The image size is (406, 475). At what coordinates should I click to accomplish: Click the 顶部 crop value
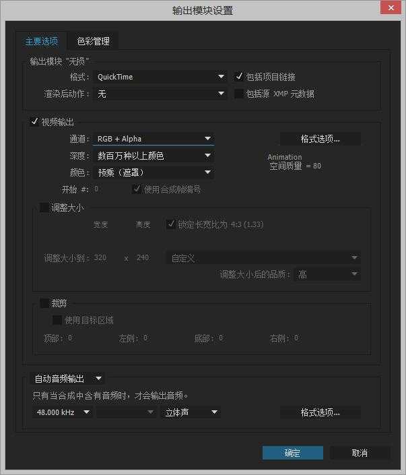(70, 338)
